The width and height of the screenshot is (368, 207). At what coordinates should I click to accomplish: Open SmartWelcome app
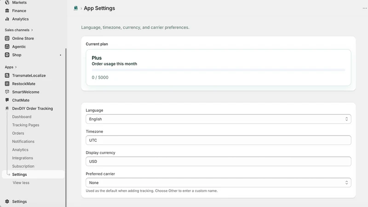click(x=26, y=92)
